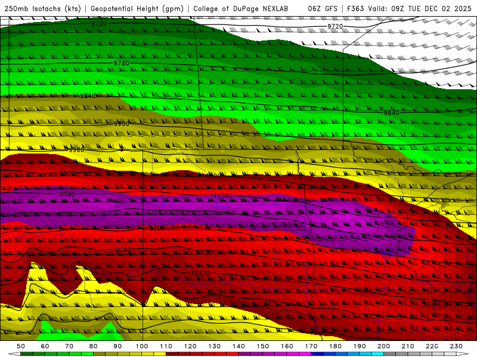Click the 50 value on the color scale
This screenshot has height=357, width=477.
click(21, 346)
